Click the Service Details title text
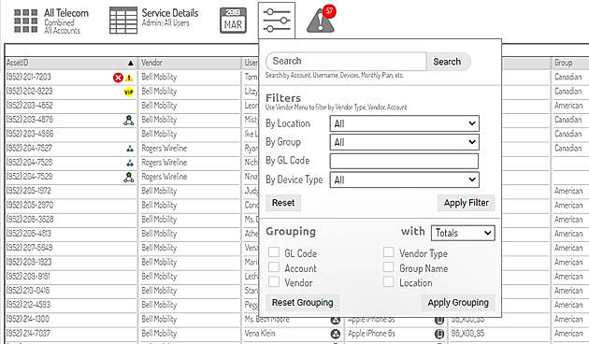 click(170, 13)
